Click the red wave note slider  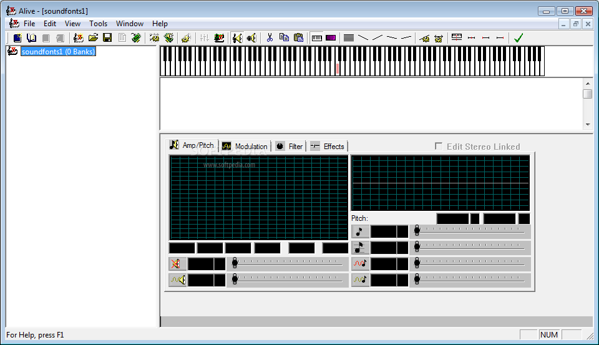[470, 264]
